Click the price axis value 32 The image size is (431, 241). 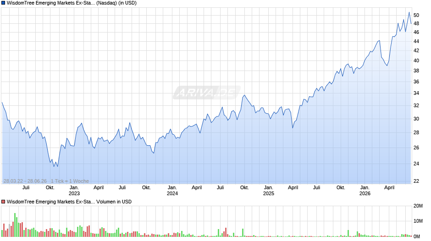416,105
